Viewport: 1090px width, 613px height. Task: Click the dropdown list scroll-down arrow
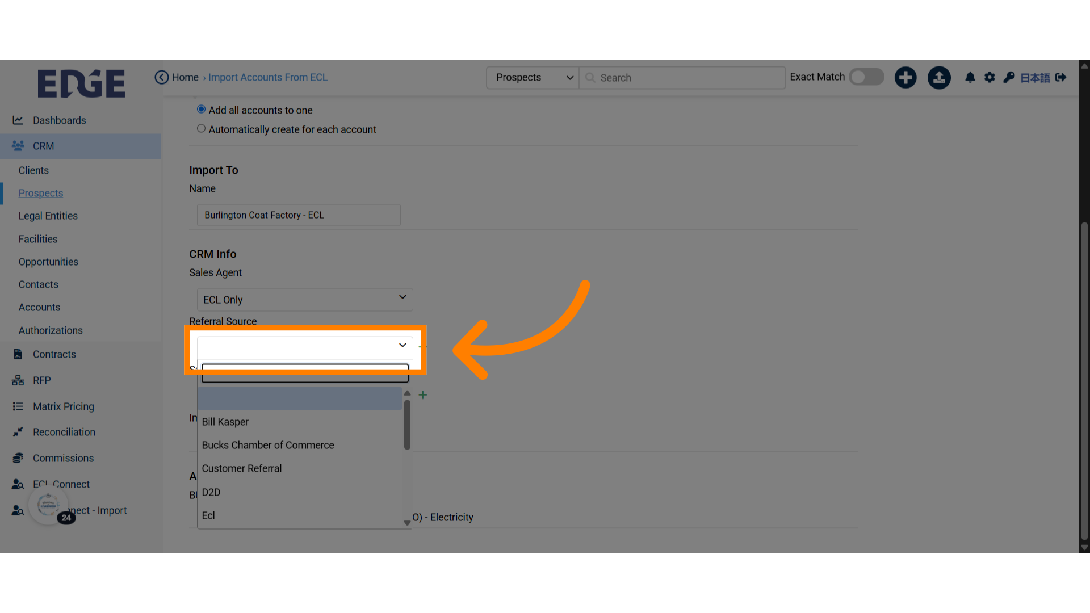[407, 523]
